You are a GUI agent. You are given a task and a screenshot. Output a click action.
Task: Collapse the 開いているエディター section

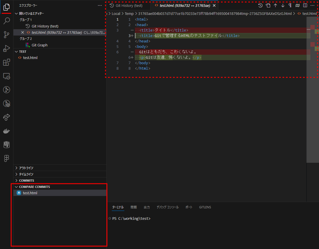pos(60,13)
